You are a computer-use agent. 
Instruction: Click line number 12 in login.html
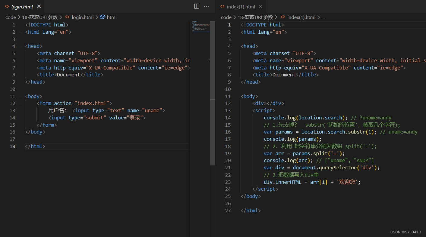pyautogui.click(x=12, y=103)
